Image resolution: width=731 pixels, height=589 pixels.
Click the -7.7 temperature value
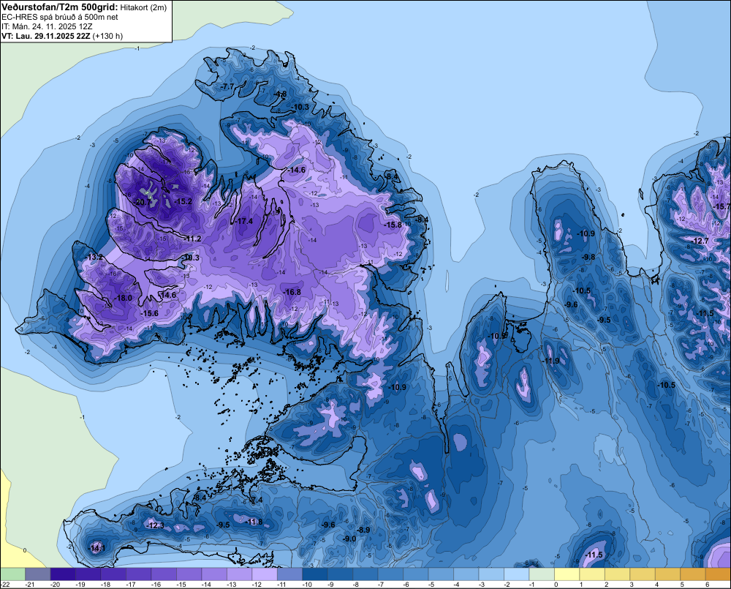coord(227,87)
